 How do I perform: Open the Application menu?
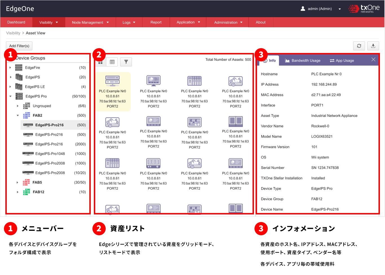point(188,22)
